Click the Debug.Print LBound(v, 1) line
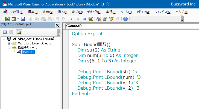 click(108, 83)
